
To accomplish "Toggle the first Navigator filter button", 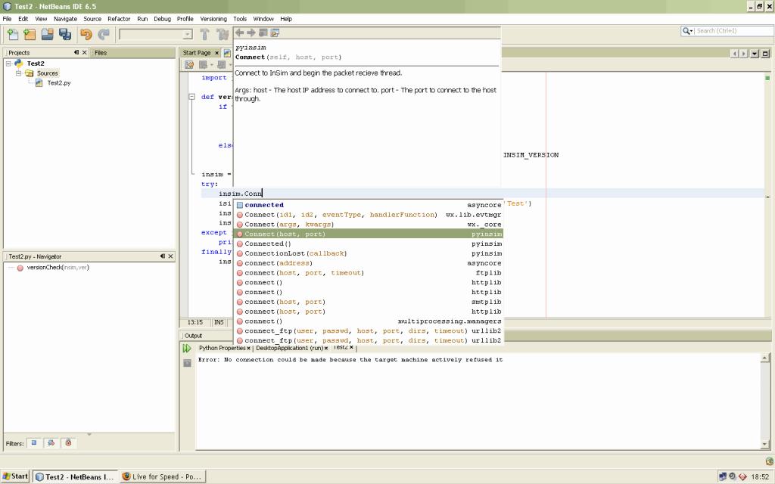I will (34, 443).
